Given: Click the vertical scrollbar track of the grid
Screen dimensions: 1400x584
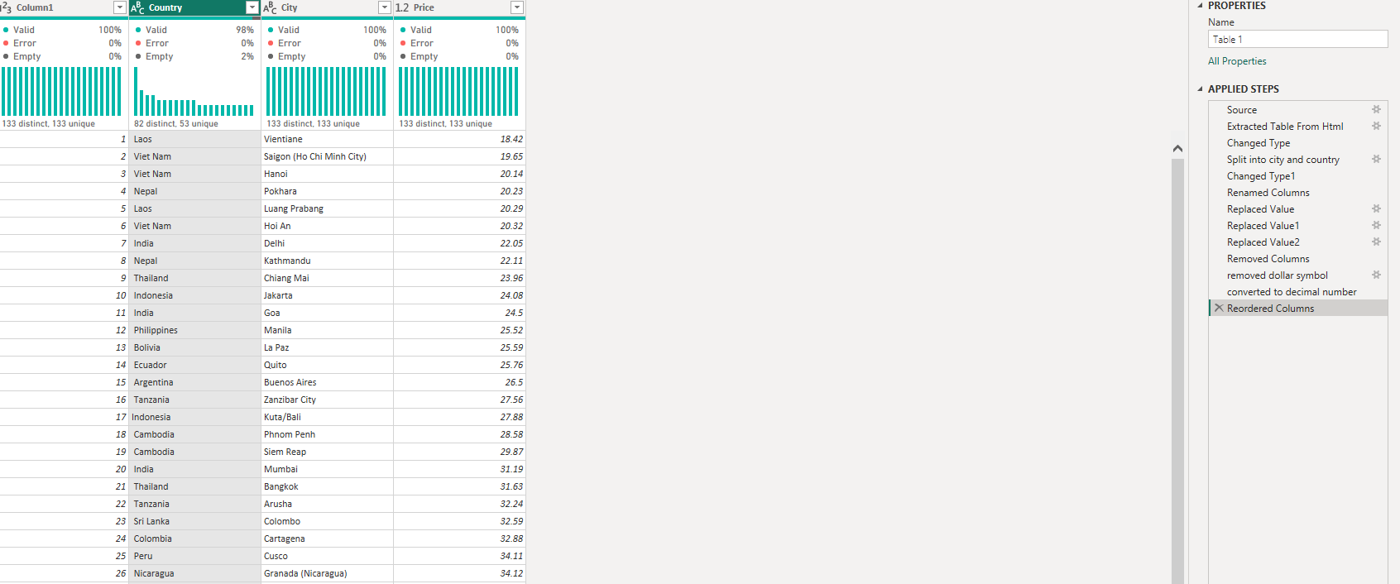Looking at the screenshot, I should click(x=1177, y=371).
